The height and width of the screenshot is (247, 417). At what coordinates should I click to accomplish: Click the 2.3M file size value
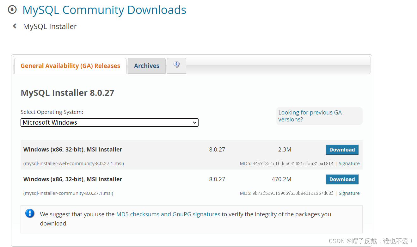285,150
